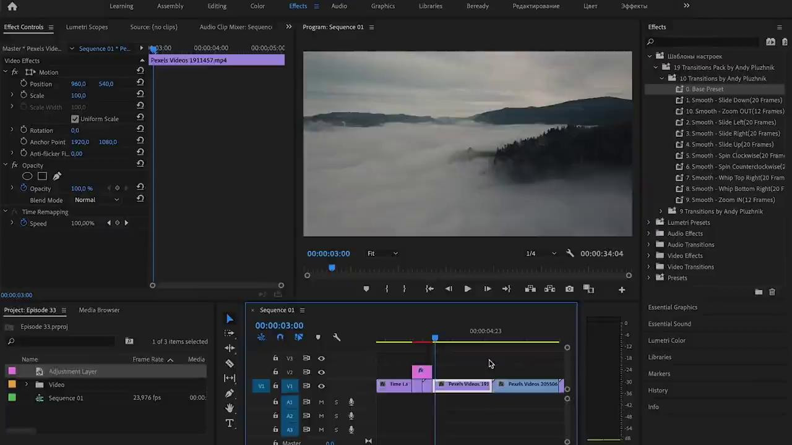The width and height of the screenshot is (792, 445).
Task: Select the Pen tool in the timeline toolbar
Action: (230, 393)
